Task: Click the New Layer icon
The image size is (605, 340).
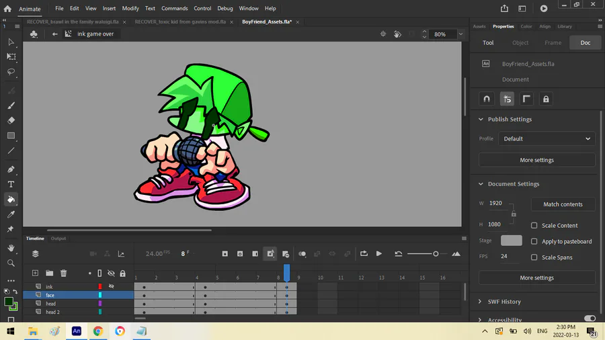Action: 35,273
